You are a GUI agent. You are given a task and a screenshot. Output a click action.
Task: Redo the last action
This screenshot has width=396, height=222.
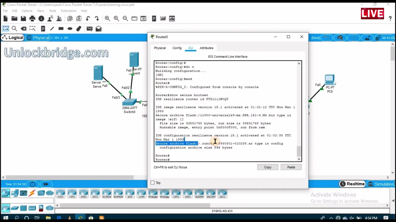[x=97, y=18]
